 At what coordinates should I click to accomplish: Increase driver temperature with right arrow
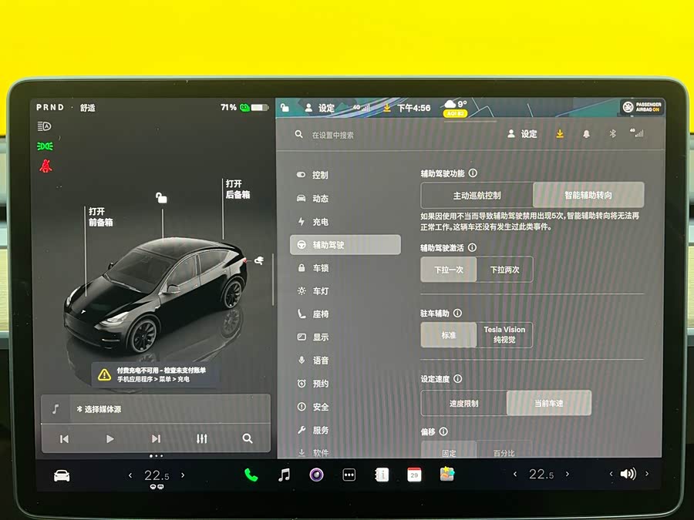click(183, 476)
